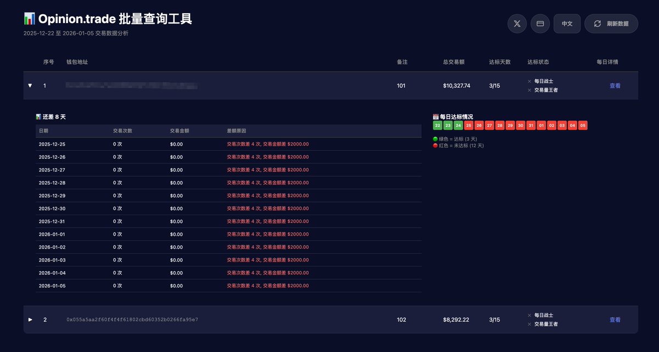Click red day 28 status square
Image resolution: width=659 pixels, height=352 pixels.
coord(500,125)
